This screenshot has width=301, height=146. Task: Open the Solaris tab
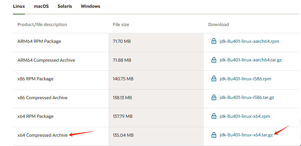(65, 6)
